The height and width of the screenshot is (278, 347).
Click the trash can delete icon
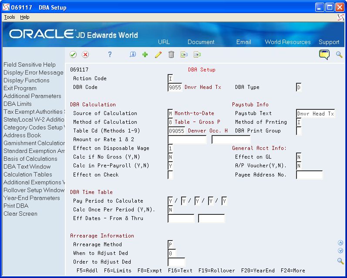click(x=171, y=54)
